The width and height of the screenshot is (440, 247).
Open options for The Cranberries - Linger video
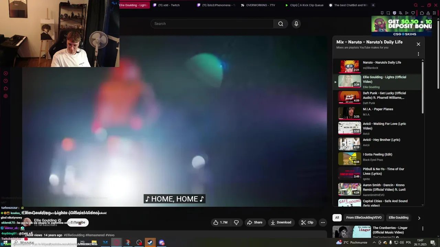click(423, 228)
